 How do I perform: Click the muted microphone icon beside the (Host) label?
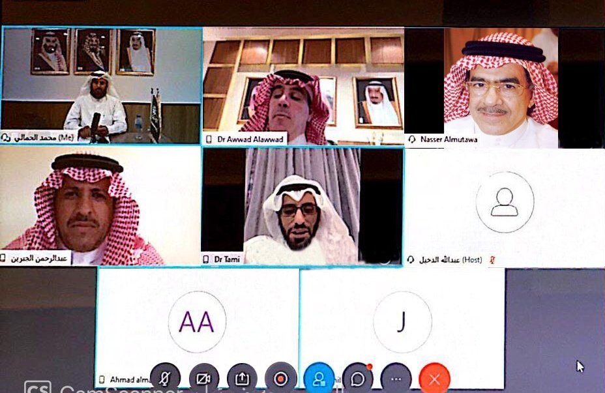click(x=492, y=260)
